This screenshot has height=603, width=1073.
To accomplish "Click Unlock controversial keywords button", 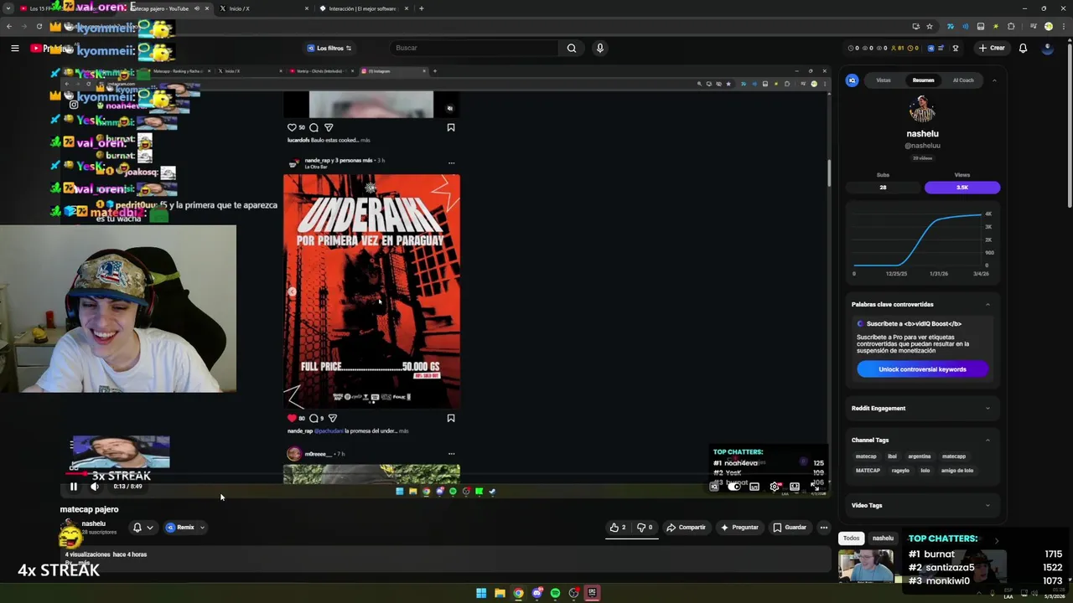I will (922, 369).
